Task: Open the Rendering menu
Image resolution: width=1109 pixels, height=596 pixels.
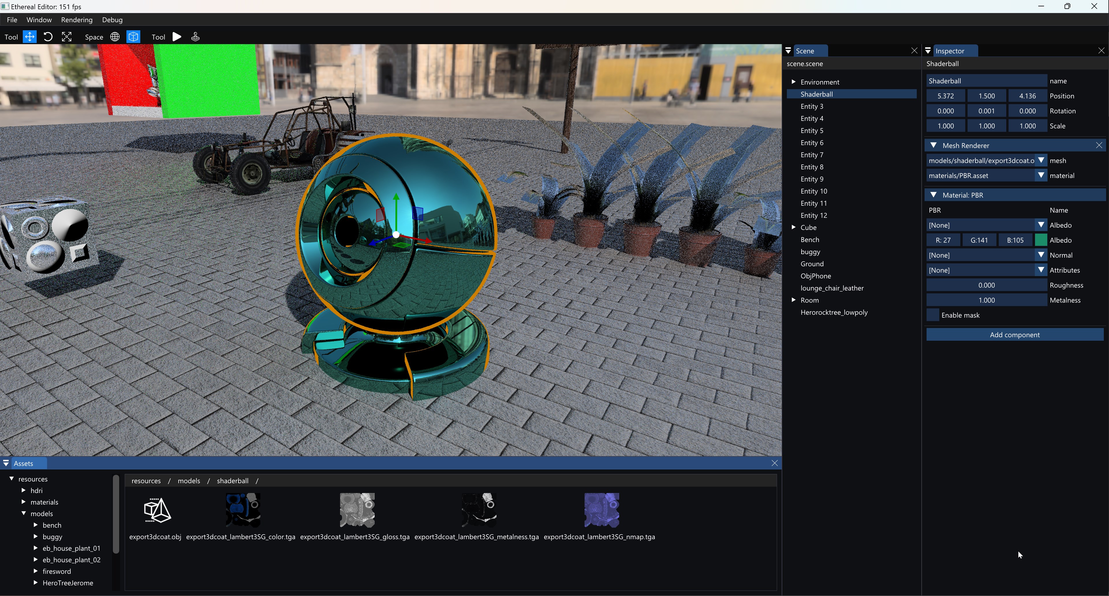Action: click(76, 20)
